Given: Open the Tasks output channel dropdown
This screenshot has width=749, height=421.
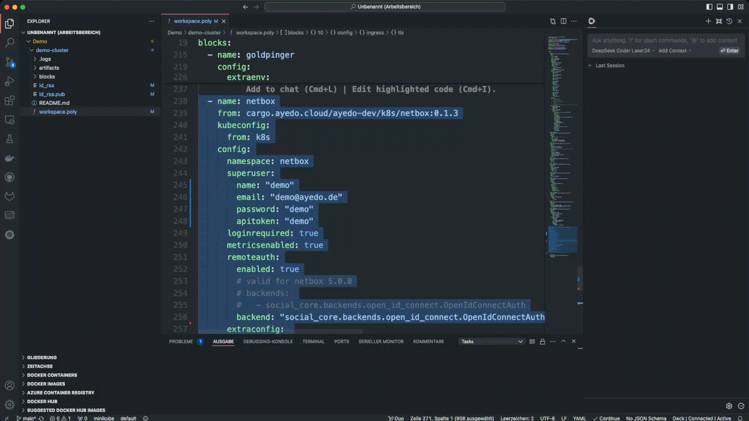Looking at the screenshot, I should pyautogui.click(x=492, y=341).
